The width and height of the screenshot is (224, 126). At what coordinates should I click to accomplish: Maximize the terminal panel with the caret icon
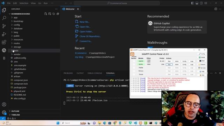[x=216, y=73]
